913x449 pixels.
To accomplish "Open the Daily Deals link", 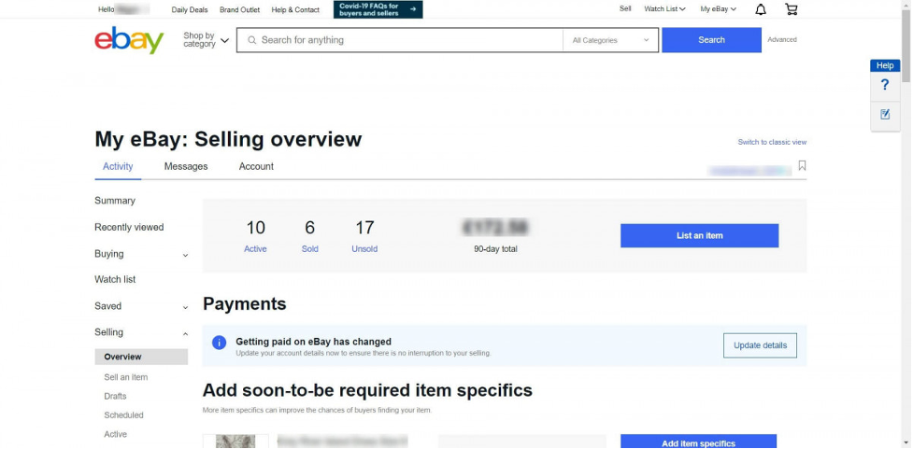I will point(190,10).
